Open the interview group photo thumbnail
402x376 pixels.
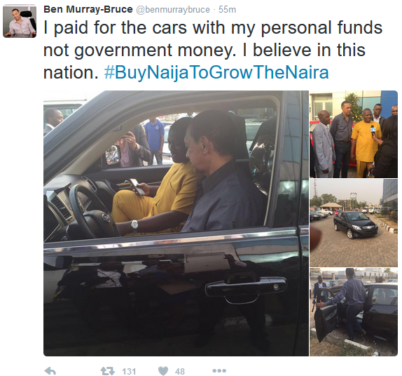354,134
